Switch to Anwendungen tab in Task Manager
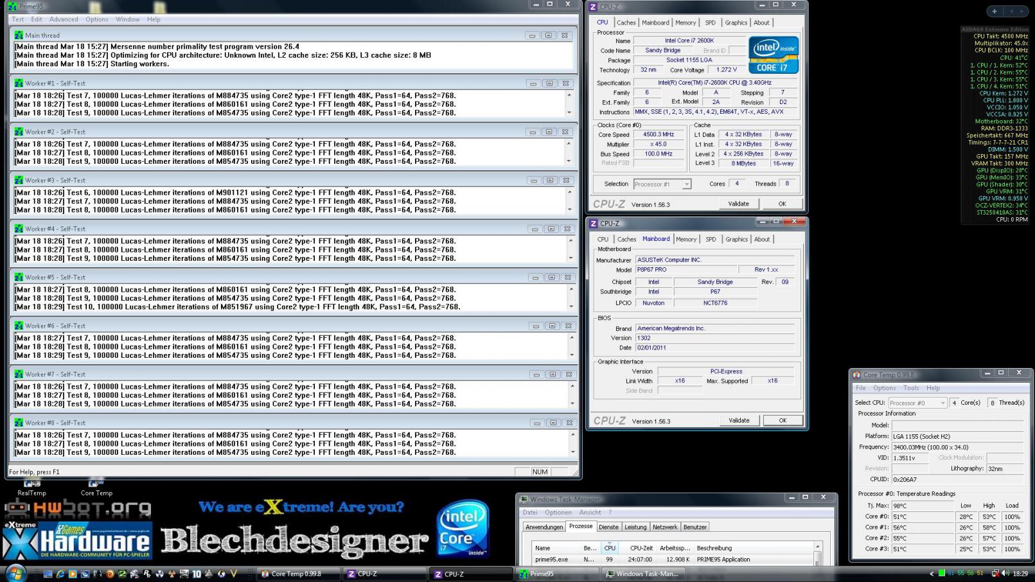This screenshot has width=1035, height=582. click(544, 527)
